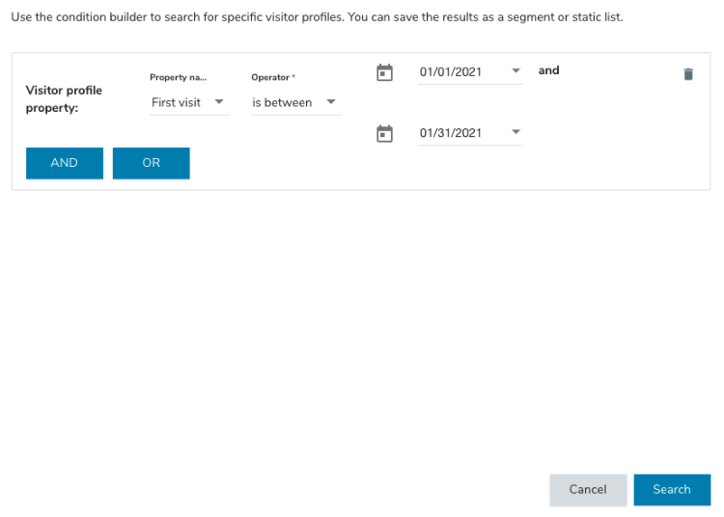Image resolution: width=724 pixels, height=517 pixels.
Task: Add an OR condition
Action: pyautogui.click(x=151, y=163)
